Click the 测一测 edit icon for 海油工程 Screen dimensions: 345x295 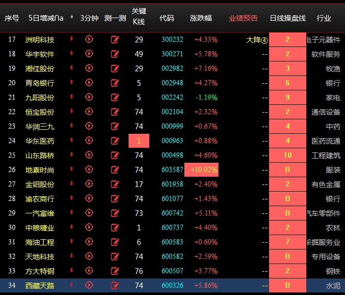[115, 242]
